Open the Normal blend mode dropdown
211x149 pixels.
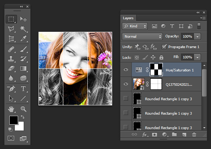(142, 36)
